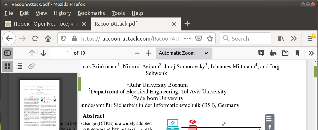Image resolution: width=318 pixels, height=130 pixels.
Task: Zoom in with the plus button
Action: click(149, 53)
